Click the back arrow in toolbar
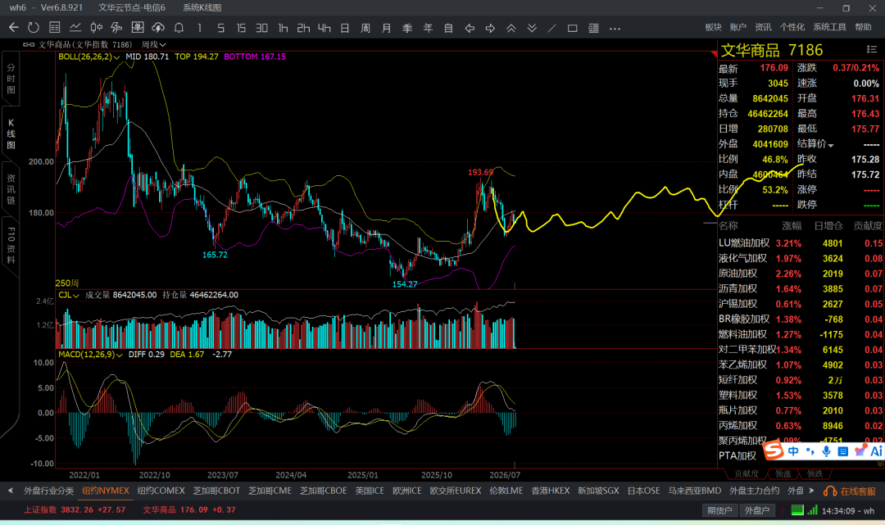Image resolution: width=885 pixels, height=525 pixels. tap(14, 28)
